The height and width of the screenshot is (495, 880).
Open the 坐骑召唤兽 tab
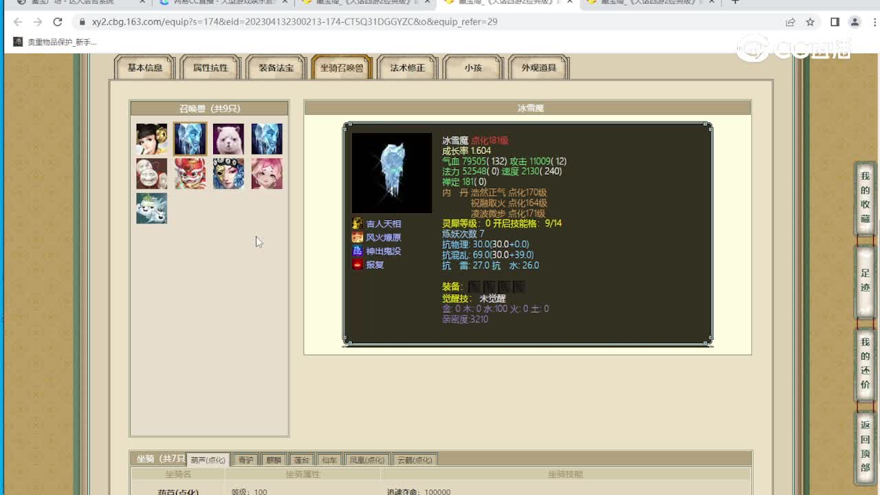pos(342,68)
